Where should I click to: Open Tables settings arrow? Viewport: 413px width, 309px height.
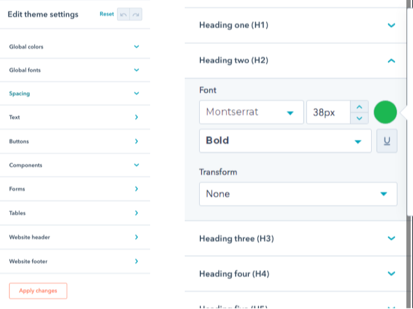coord(136,213)
